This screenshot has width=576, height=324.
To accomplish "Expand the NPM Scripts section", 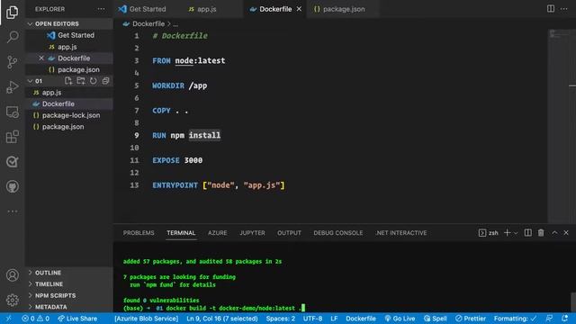I will [x=55, y=295].
